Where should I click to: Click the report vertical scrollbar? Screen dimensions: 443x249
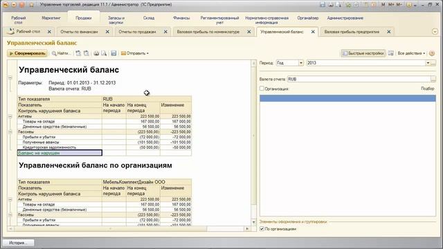(x=253, y=136)
